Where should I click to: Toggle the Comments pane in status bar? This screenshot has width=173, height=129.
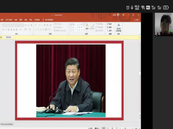point(97,128)
